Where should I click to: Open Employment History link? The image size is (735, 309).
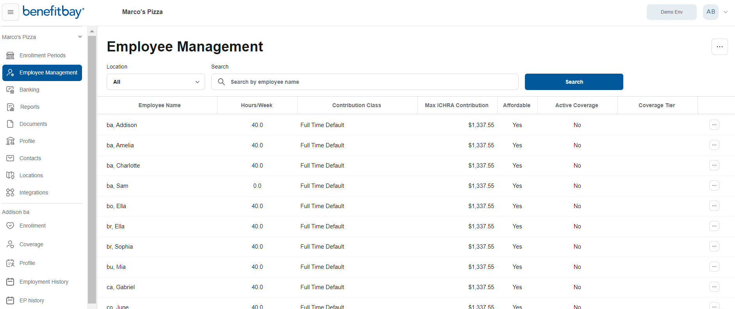(x=44, y=282)
